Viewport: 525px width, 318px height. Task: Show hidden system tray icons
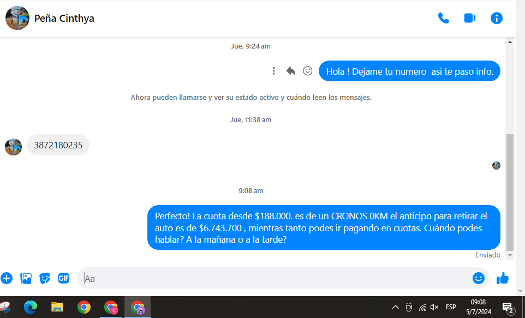tap(396, 307)
